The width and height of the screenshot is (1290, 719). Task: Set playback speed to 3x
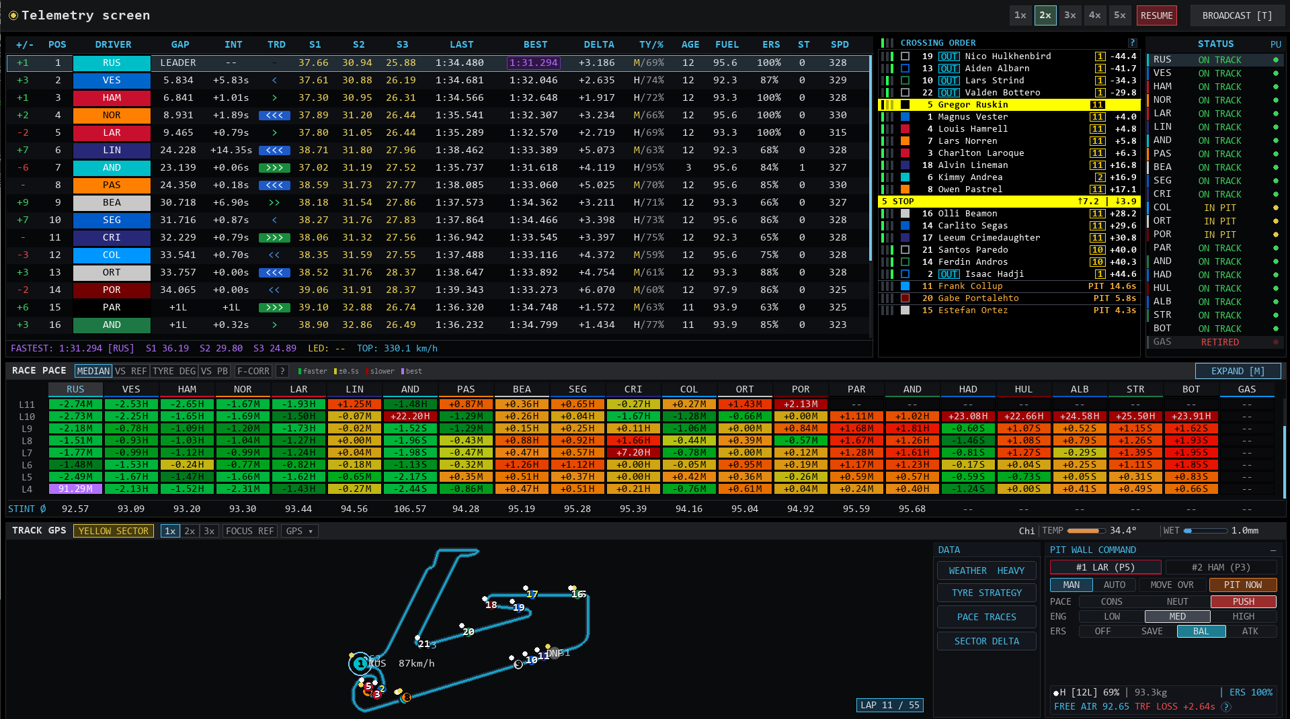pyautogui.click(x=1070, y=15)
